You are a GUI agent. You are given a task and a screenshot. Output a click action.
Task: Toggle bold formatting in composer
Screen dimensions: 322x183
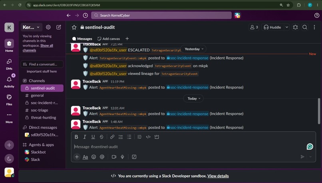(76, 137)
